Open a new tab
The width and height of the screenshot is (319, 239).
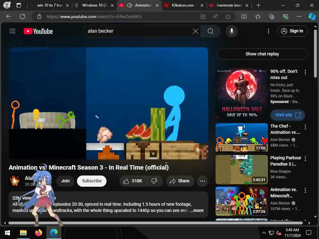click(258, 6)
